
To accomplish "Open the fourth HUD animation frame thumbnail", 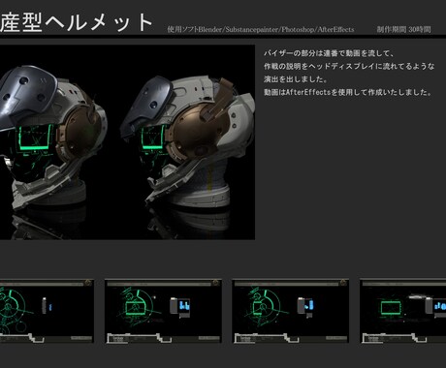I will point(403,311).
